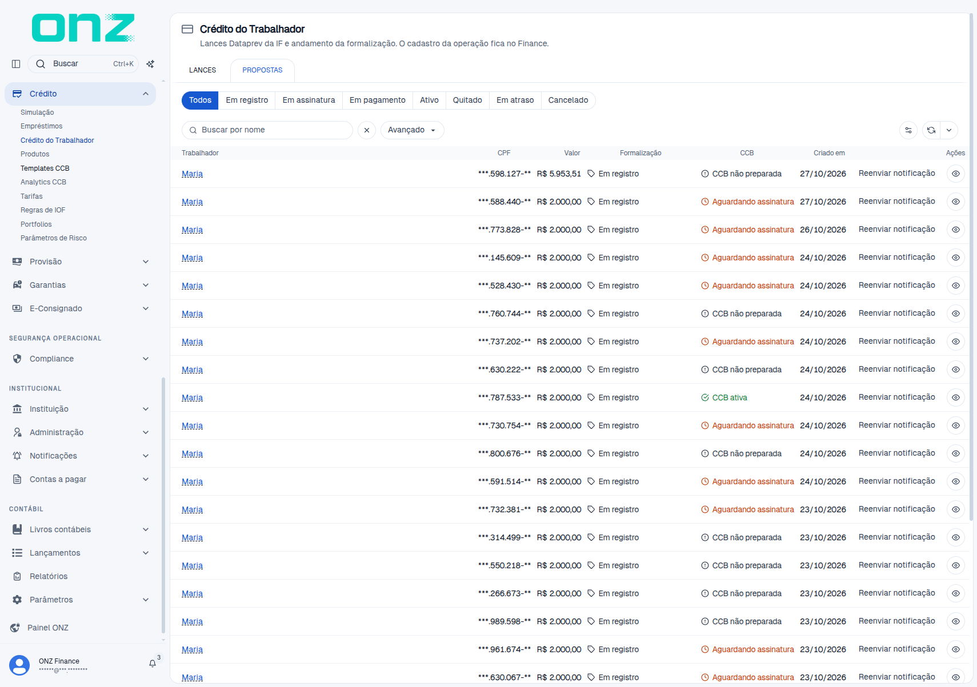Expand the Livros contábeis section

click(x=80, y=529)
